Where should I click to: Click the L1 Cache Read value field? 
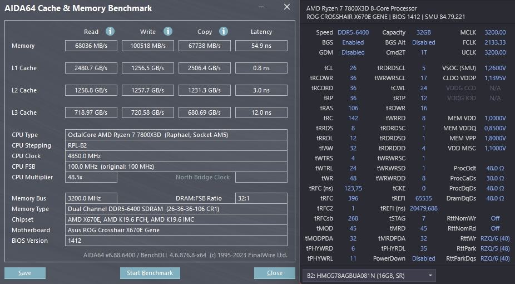[91, 68]
